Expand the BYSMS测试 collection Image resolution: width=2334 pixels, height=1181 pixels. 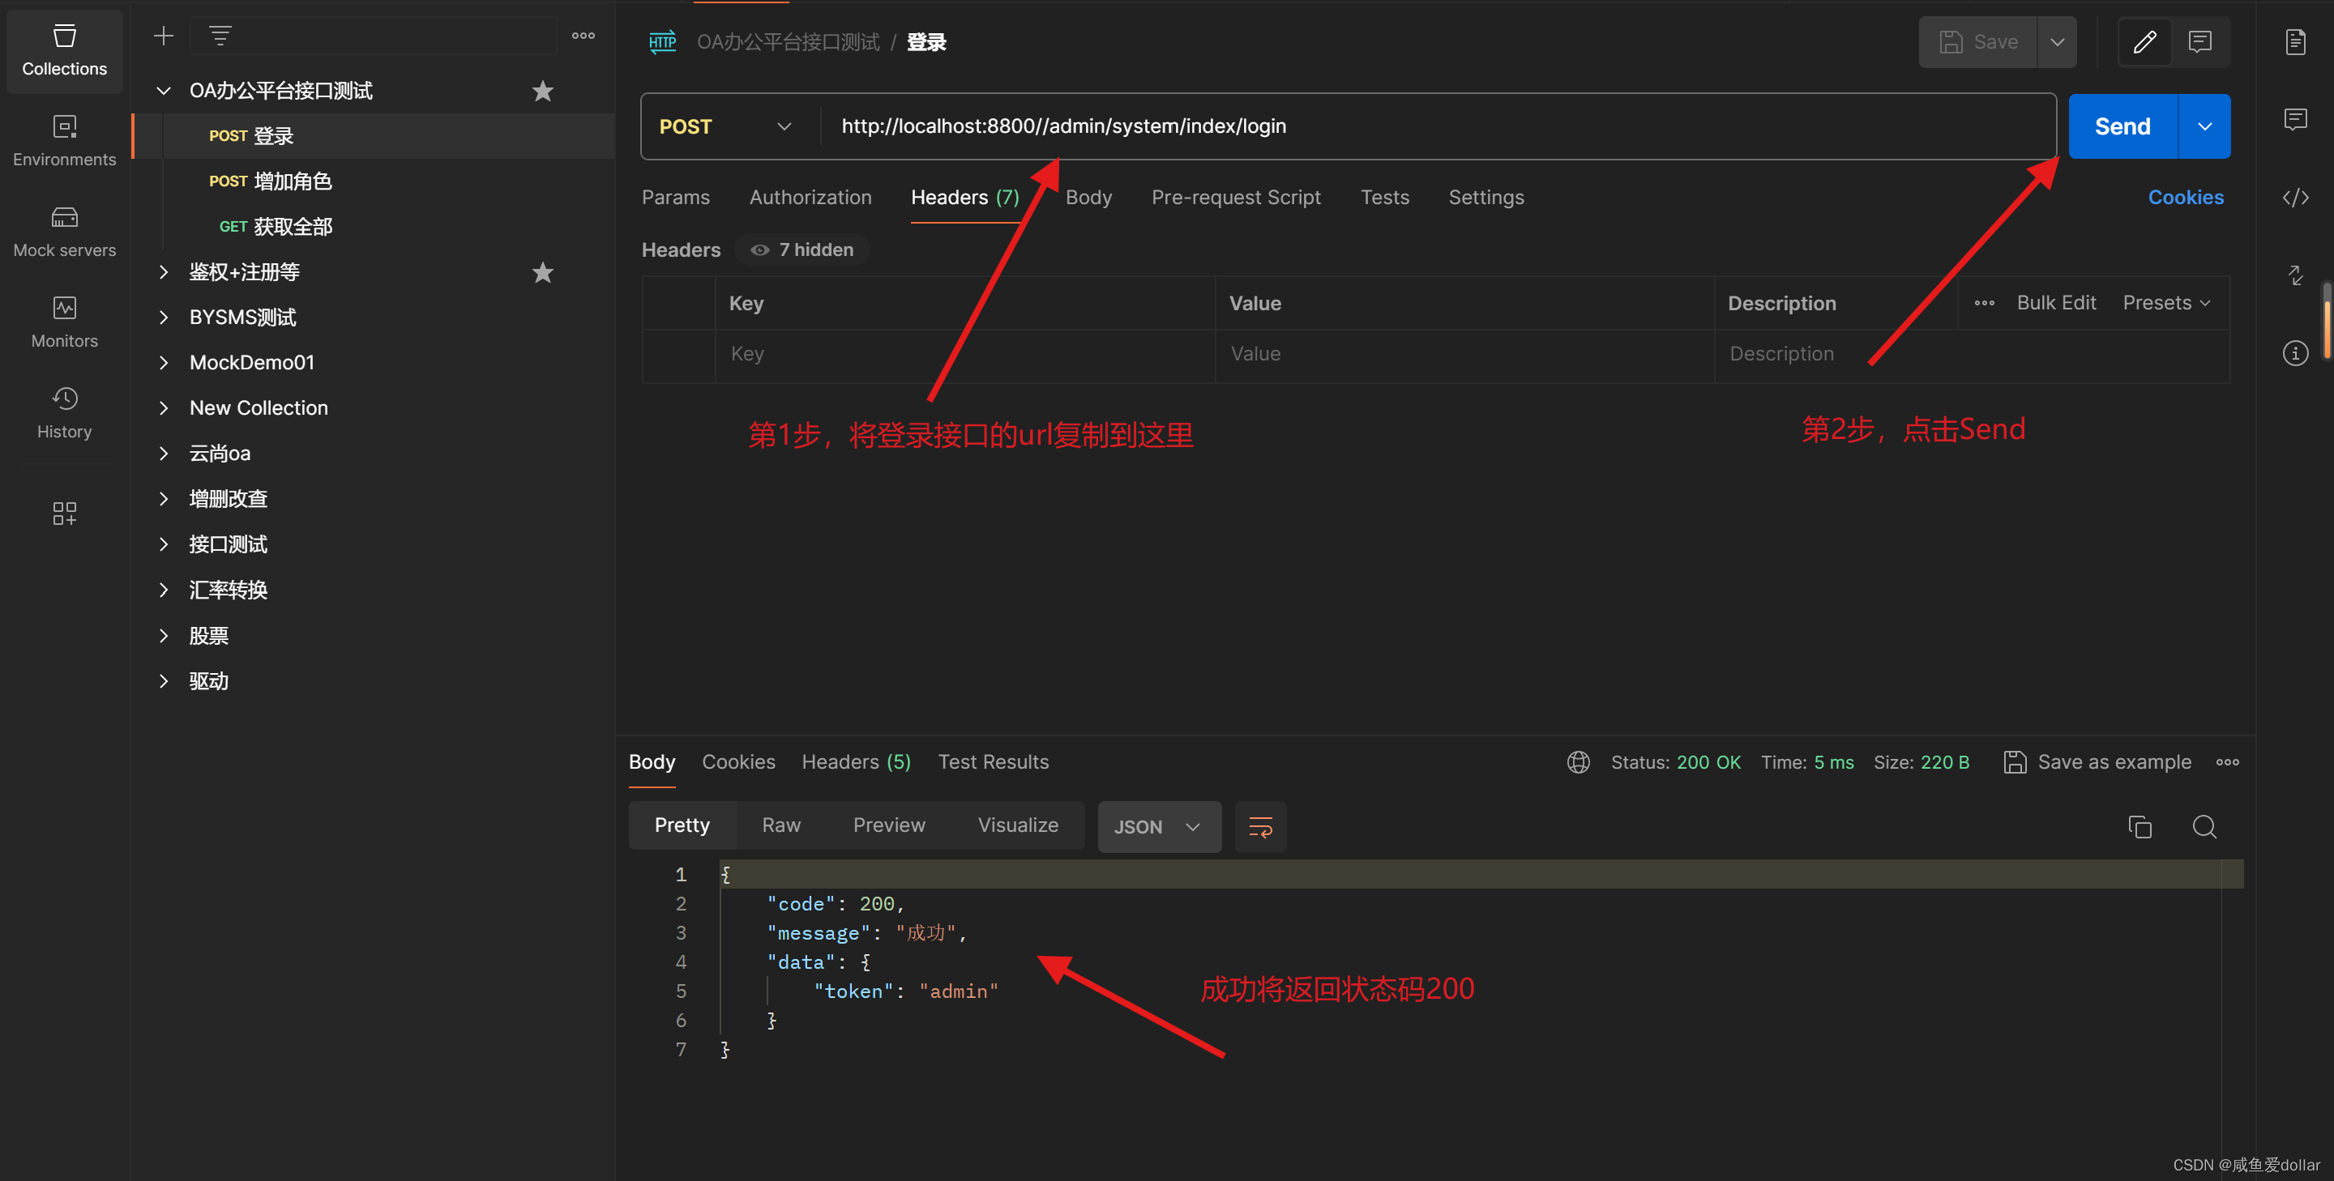163,317
